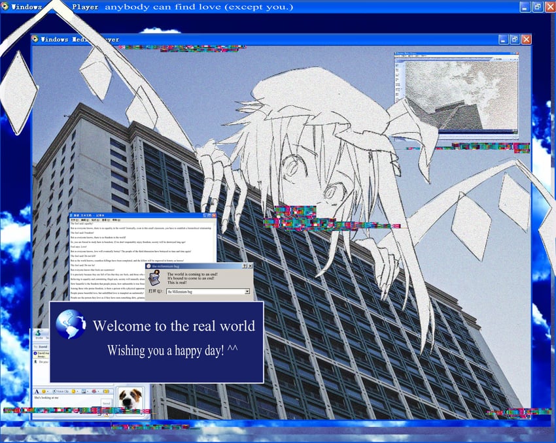Click the background picture icon in Messenger toolbar
The image size is (556, 443).
(x=84, y=391)
